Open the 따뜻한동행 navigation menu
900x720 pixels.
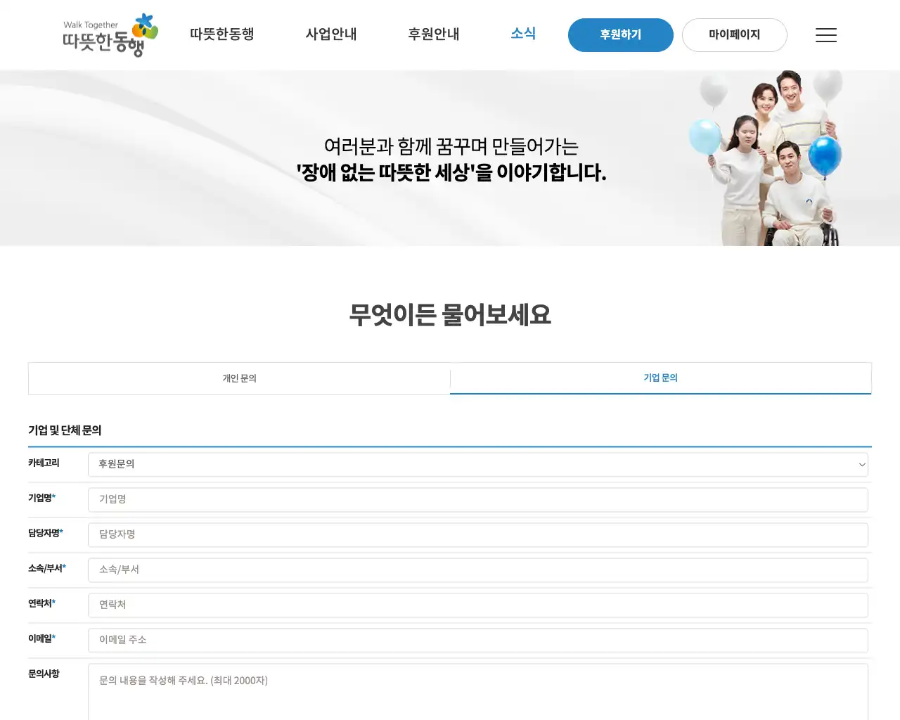[222, 33]
